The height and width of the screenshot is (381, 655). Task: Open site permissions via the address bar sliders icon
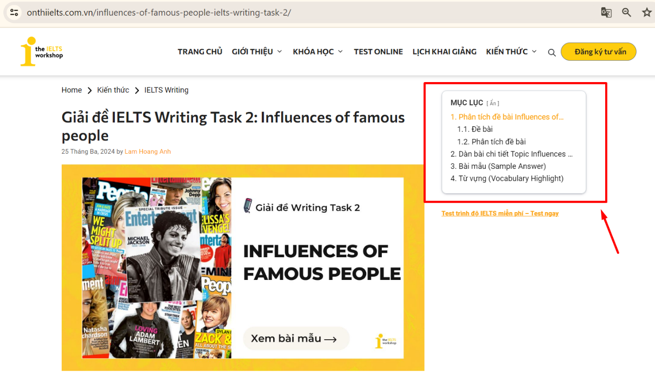click(14, 12)
